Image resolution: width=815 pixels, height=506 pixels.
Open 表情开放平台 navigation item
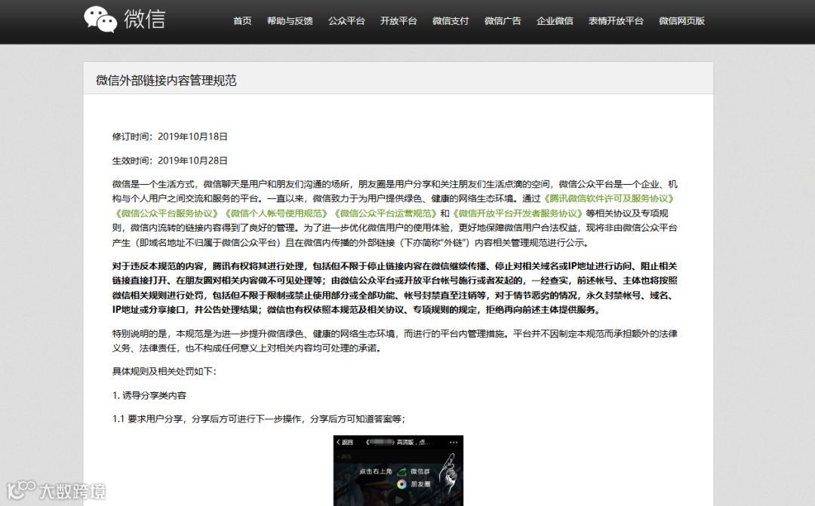[x=616, y=21]
